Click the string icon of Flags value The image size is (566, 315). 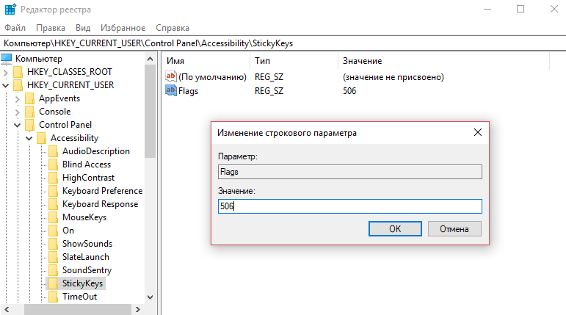pos(171,90)
